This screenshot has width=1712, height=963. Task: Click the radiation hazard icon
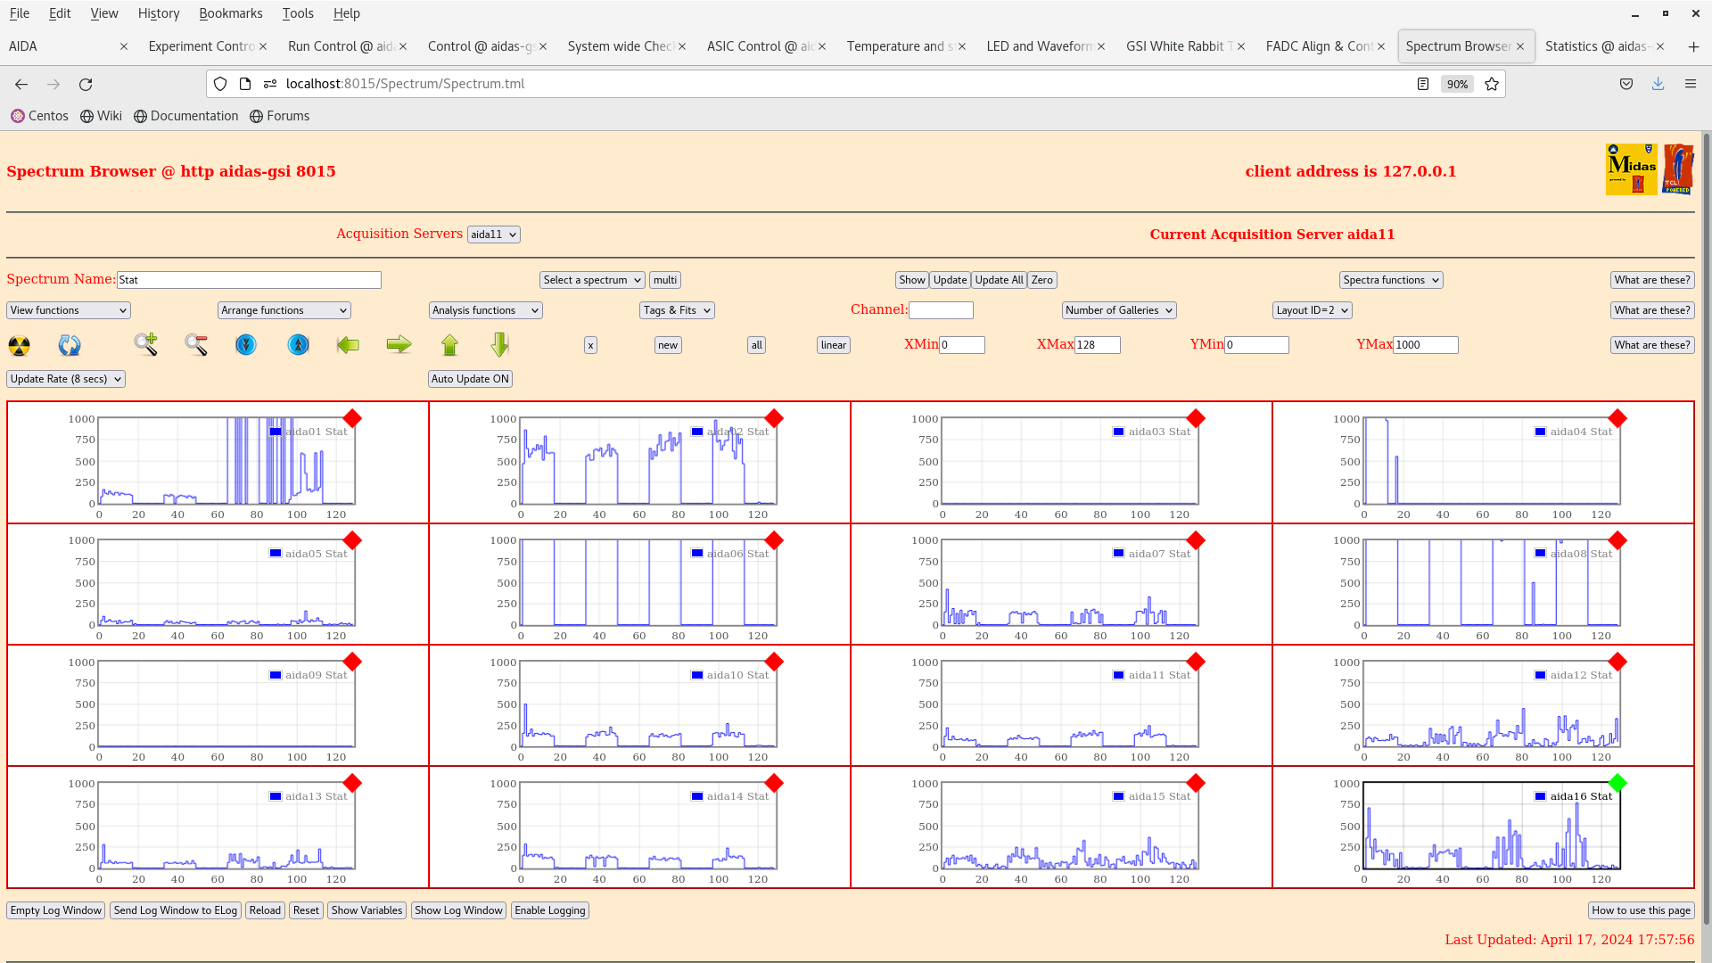click(x=19, y=345)
